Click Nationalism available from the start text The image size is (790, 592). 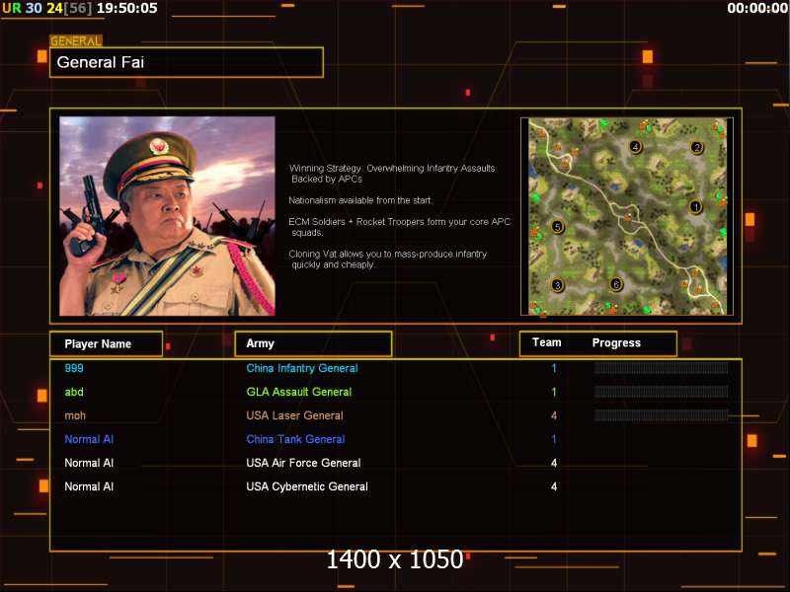click(x=360, y=200)
